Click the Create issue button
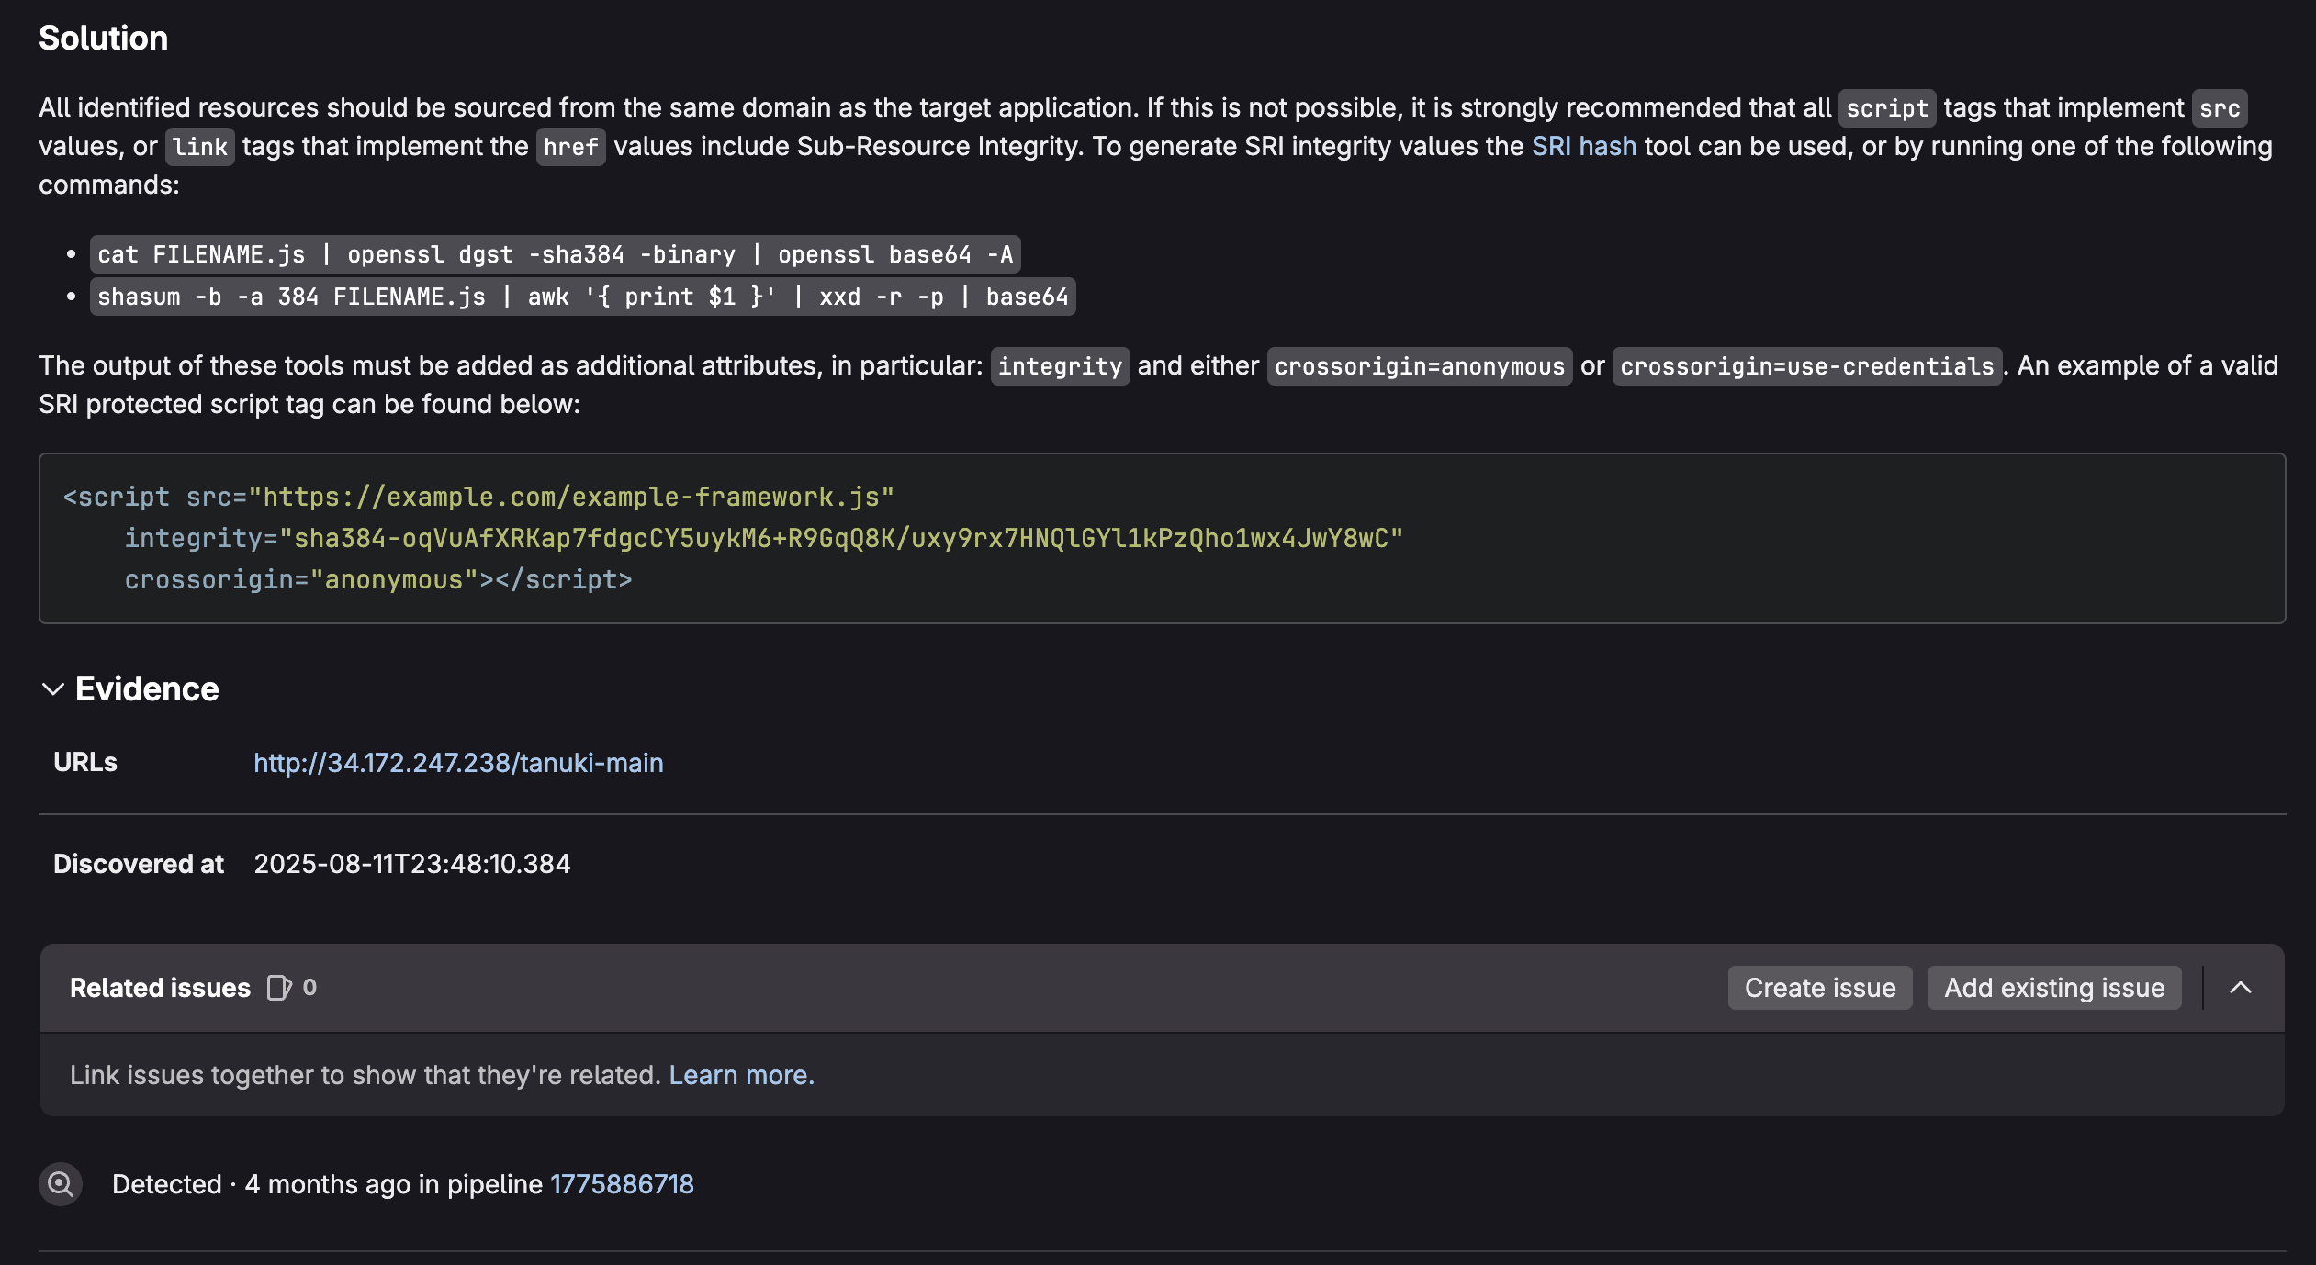Screen dimensions: 2316x1265 1820,988
